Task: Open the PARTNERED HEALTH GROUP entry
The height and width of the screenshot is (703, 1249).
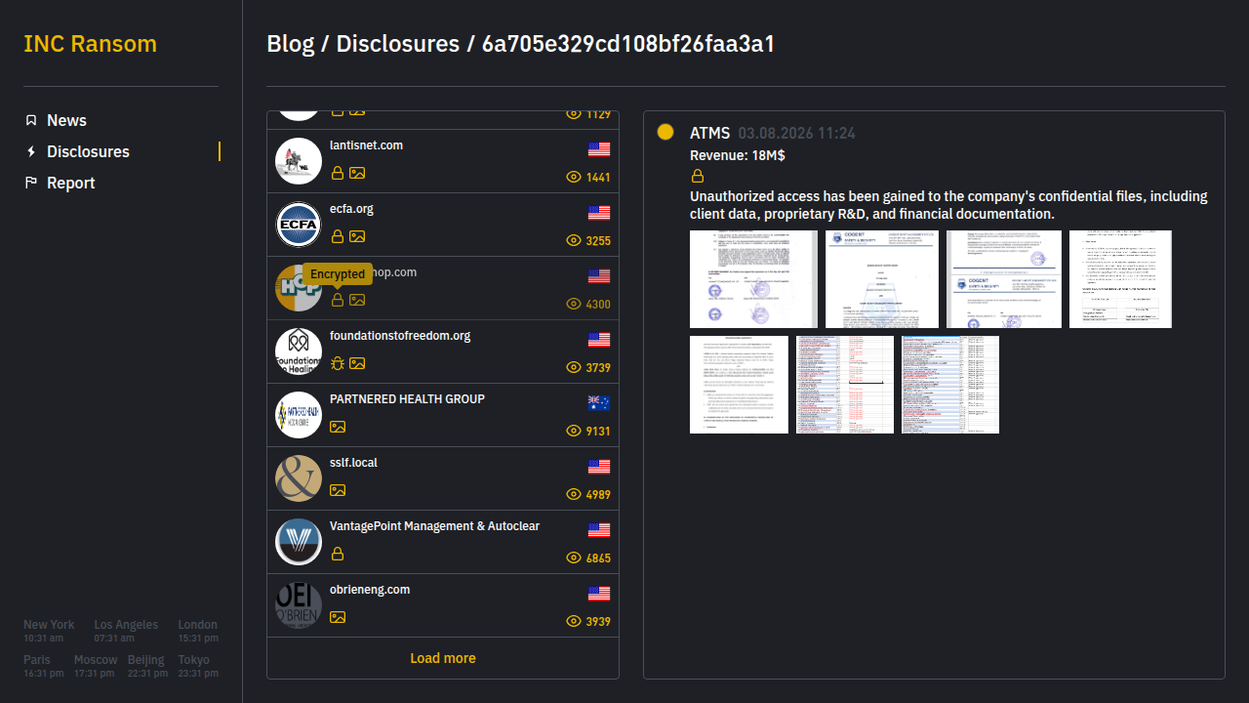Action: [443, 415]
